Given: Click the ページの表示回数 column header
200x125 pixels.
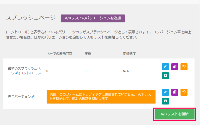Looking at the screenshot, I should pos(59,54).
